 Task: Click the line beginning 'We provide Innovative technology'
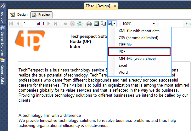(x=97, y=120)
